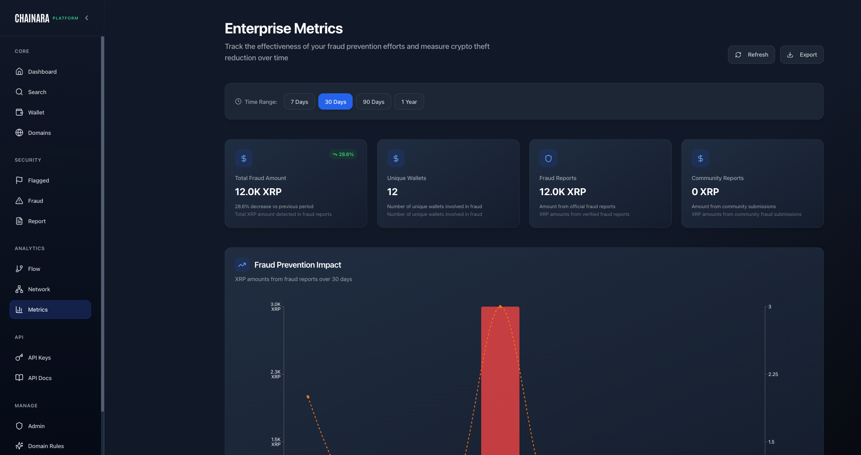
Task: Click the Dashboard home icon
Action: coord(19,71)
